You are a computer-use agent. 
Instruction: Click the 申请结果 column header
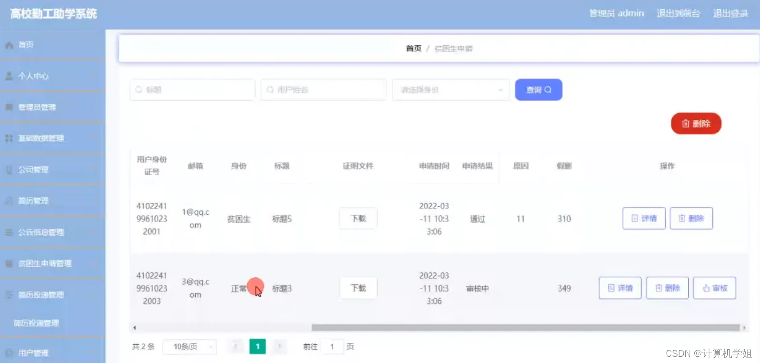click(478, 166)
